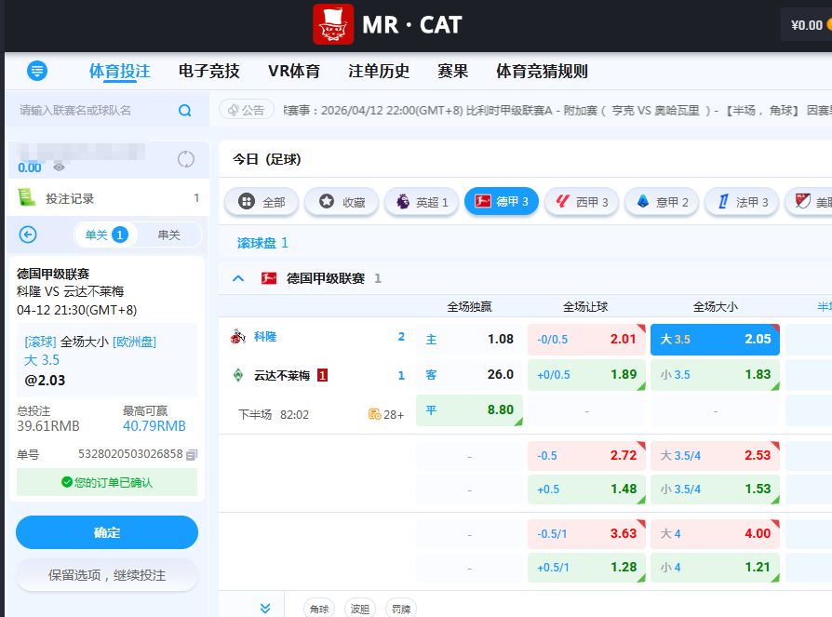Click the sidebar menu list icon
832x617 pixels.
37,71
